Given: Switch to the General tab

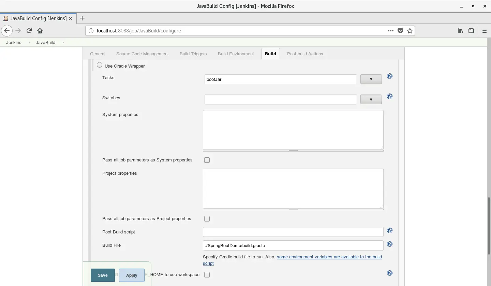Looking at the screenshot, I should point(98,54).
